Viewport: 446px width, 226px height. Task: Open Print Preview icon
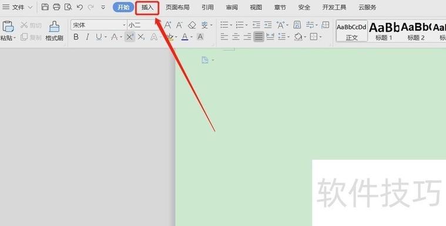(68, 7)
